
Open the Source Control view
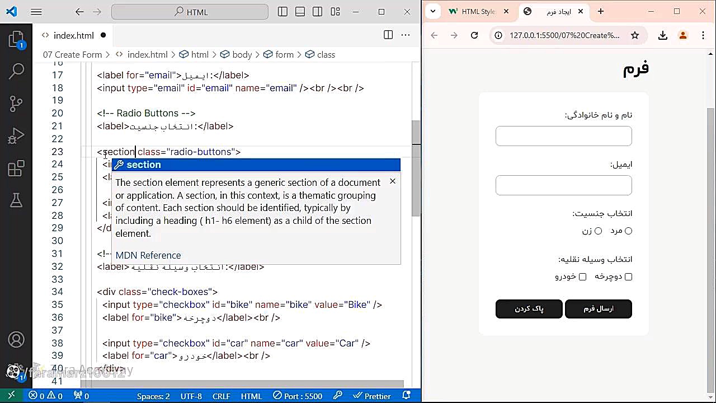16,104
